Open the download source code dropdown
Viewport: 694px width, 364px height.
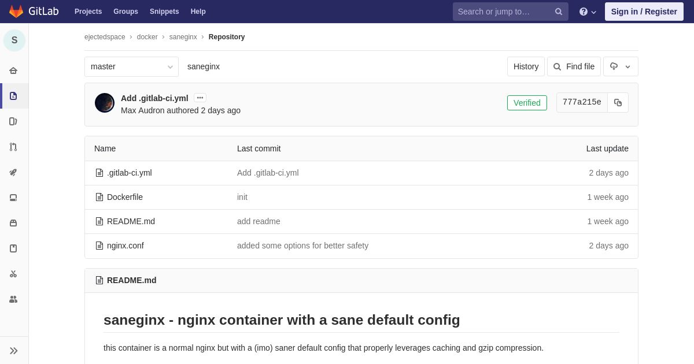pos(621,66)
